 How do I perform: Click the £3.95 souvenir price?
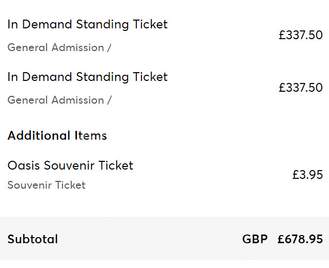(308, 175)
